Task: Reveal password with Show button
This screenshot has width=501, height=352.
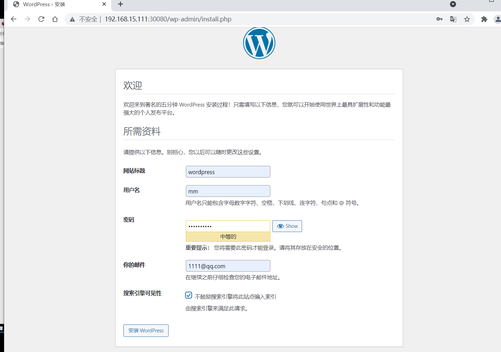Action: 287,226
